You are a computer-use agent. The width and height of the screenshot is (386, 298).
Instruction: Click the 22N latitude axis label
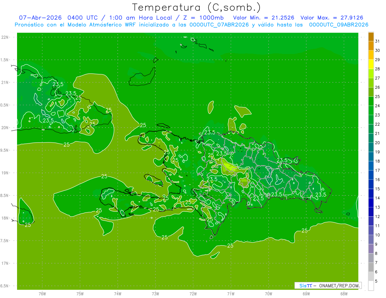pyautogui.click(x=5, y=37)
